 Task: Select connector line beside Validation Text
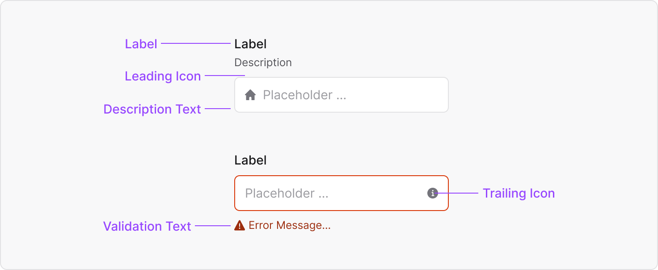[213, 226]
